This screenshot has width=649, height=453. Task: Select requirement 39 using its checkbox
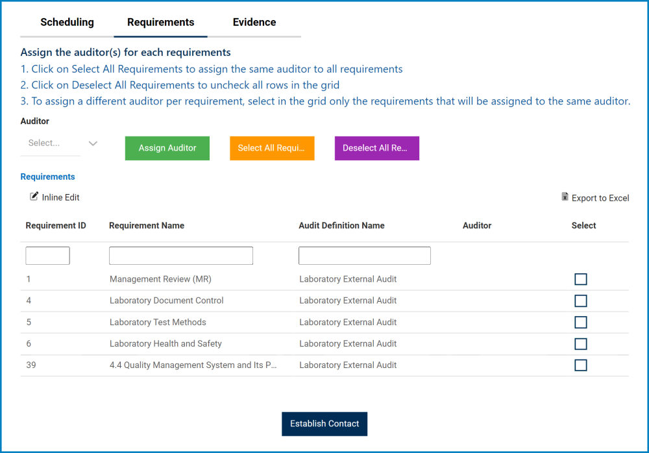pos(581,365)
